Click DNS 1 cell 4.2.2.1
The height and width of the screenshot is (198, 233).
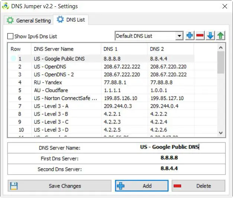(x=112, y=114)
